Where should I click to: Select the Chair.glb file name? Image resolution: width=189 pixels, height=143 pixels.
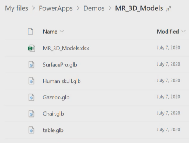tap(53, 114)
